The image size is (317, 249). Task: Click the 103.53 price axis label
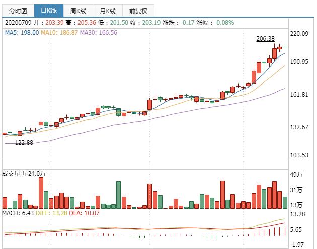(x=301, y=155)
